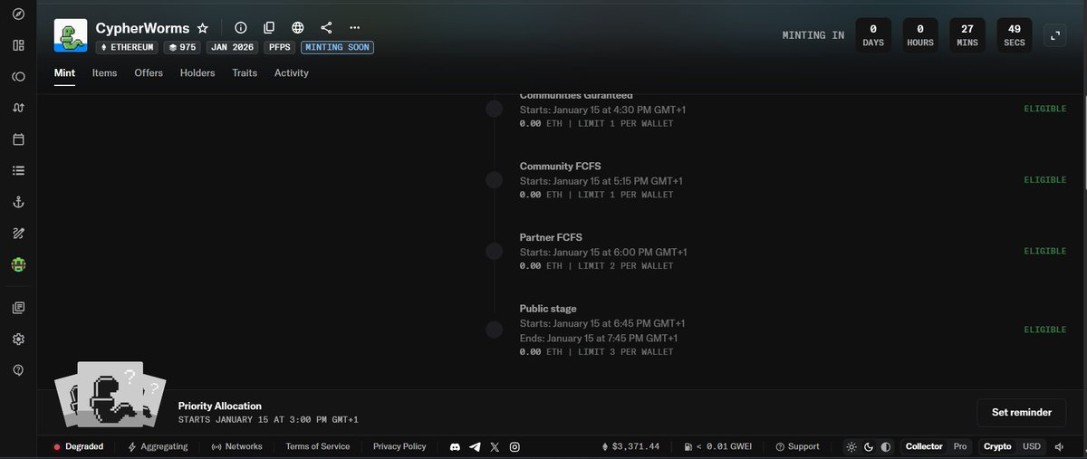Switch to the Offers tab
Viewport: 1087px width, 459px height.
coord(149,72)
